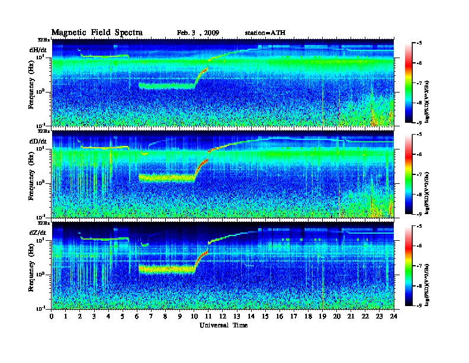469x363 pixels.
Task: Click hour 15 on the Universal Time axis
Action: pos(266,316)
